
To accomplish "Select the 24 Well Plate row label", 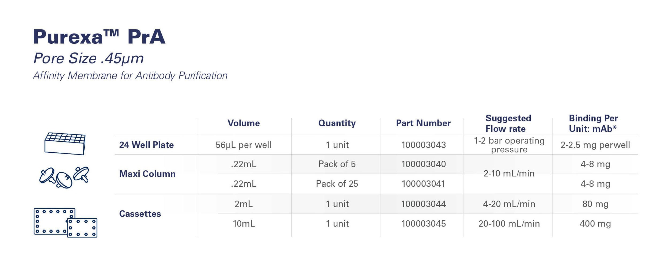I will point(146,145).
